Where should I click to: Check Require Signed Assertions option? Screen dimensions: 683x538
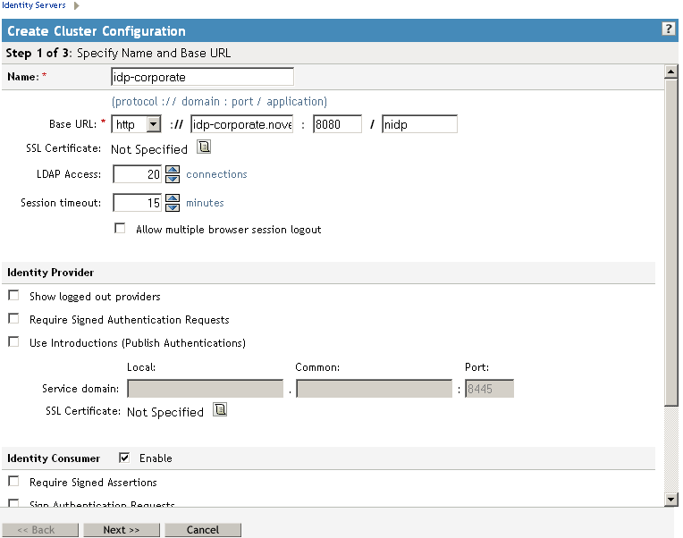point(13,482)
